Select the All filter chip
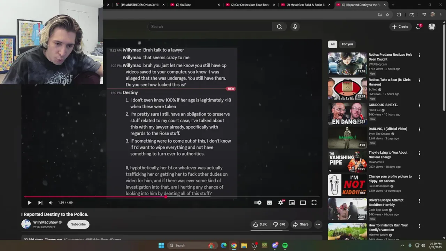This screenshot has width=446, height=251. [332, 44]
